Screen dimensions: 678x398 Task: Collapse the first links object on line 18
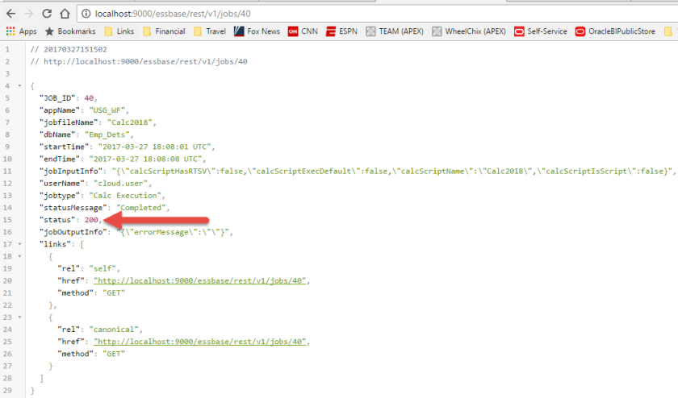pyautogui.click(x=19, y=256)
